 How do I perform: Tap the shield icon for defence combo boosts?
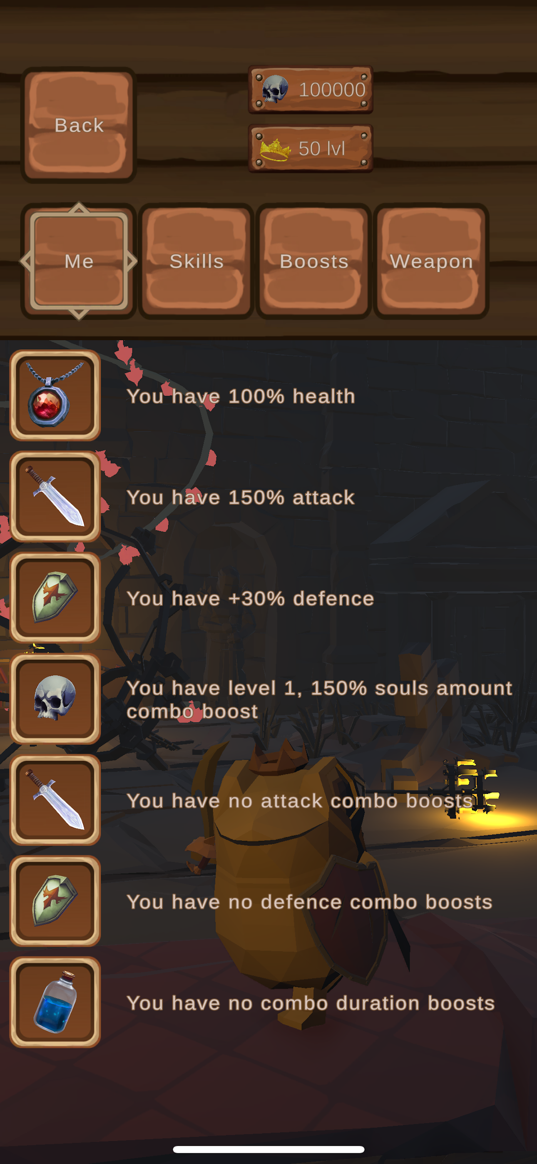55,901
